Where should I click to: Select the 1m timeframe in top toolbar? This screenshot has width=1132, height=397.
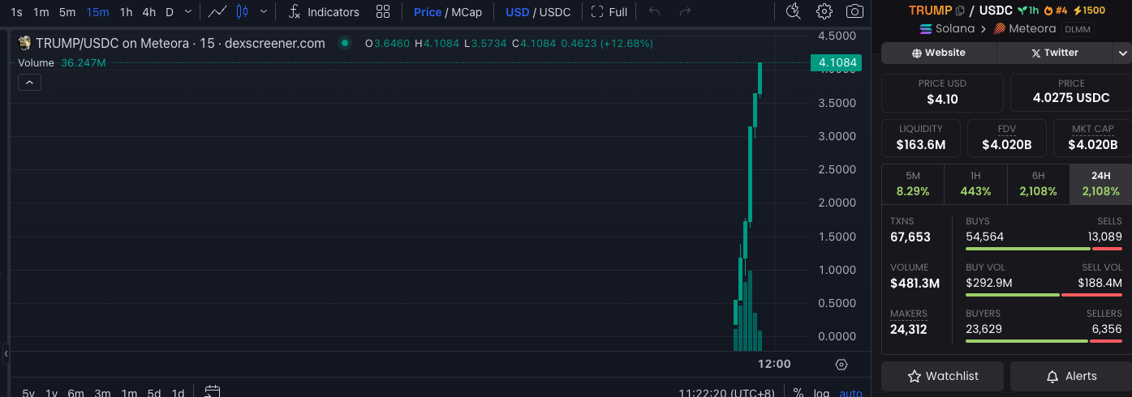pos(41,12)
